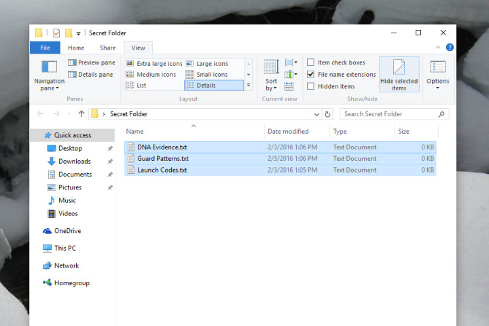
Task: Click the Search Secret Folder field
Action: click(x=391, y=114)
